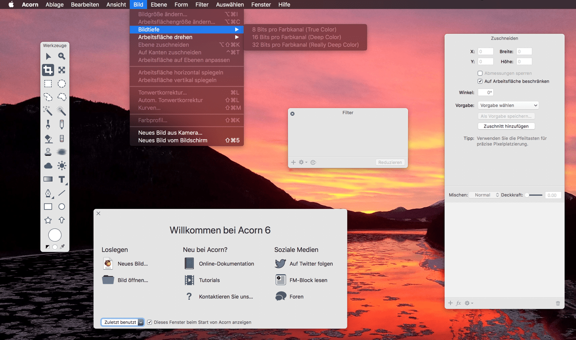
Task: Click the fx layer effects icon
Action: coord(459,303)
